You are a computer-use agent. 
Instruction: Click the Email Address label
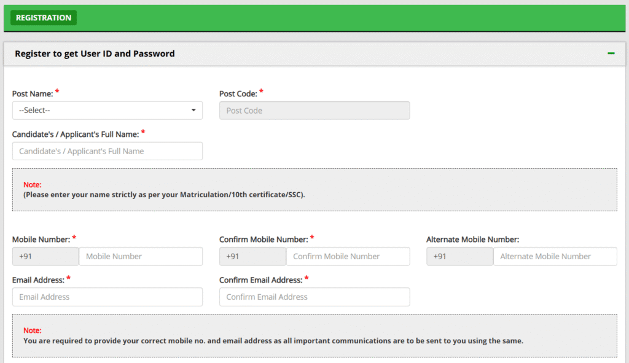38,280
